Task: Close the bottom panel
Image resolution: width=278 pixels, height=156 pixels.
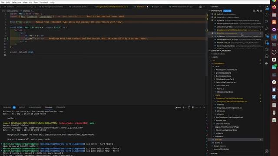Action: (204, 107)
